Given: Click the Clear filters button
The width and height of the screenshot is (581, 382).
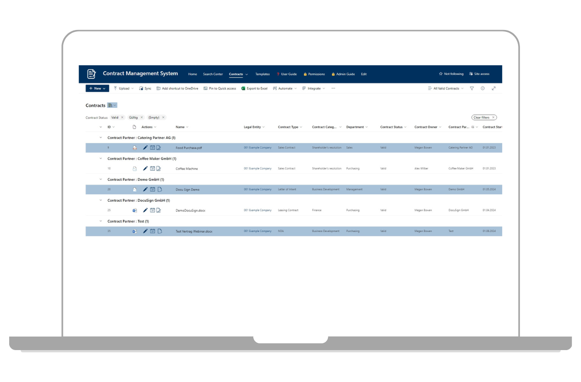Looking at the screenshot, I should click(x=484, y=118).
